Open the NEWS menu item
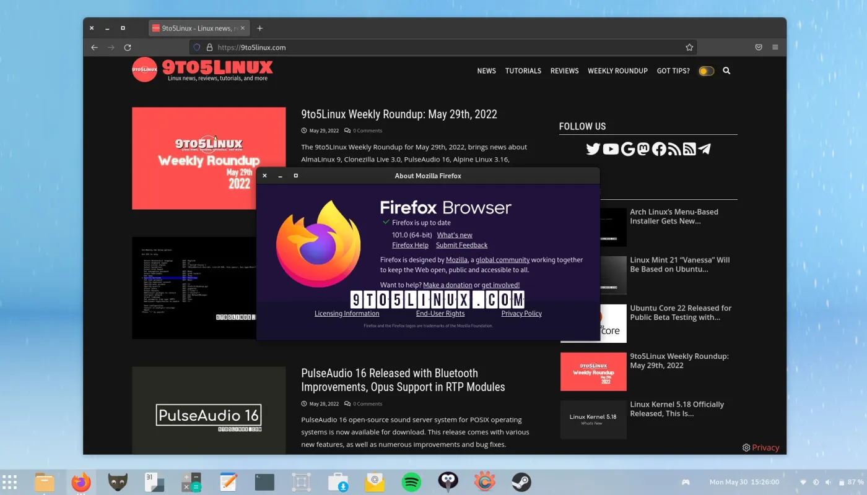Screen dimensions: 867x495 tap(486, 71)
